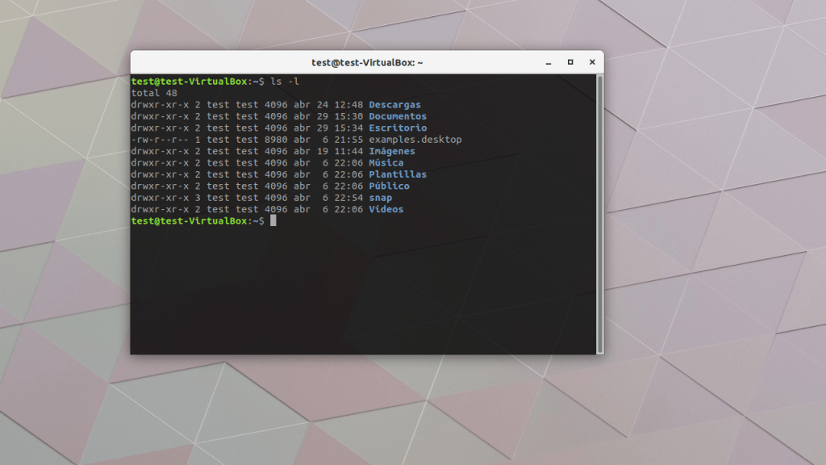This screenshot has width=826, height=465.
Task: Select the Documentos folder entry
Action: [x=398, y=115]
